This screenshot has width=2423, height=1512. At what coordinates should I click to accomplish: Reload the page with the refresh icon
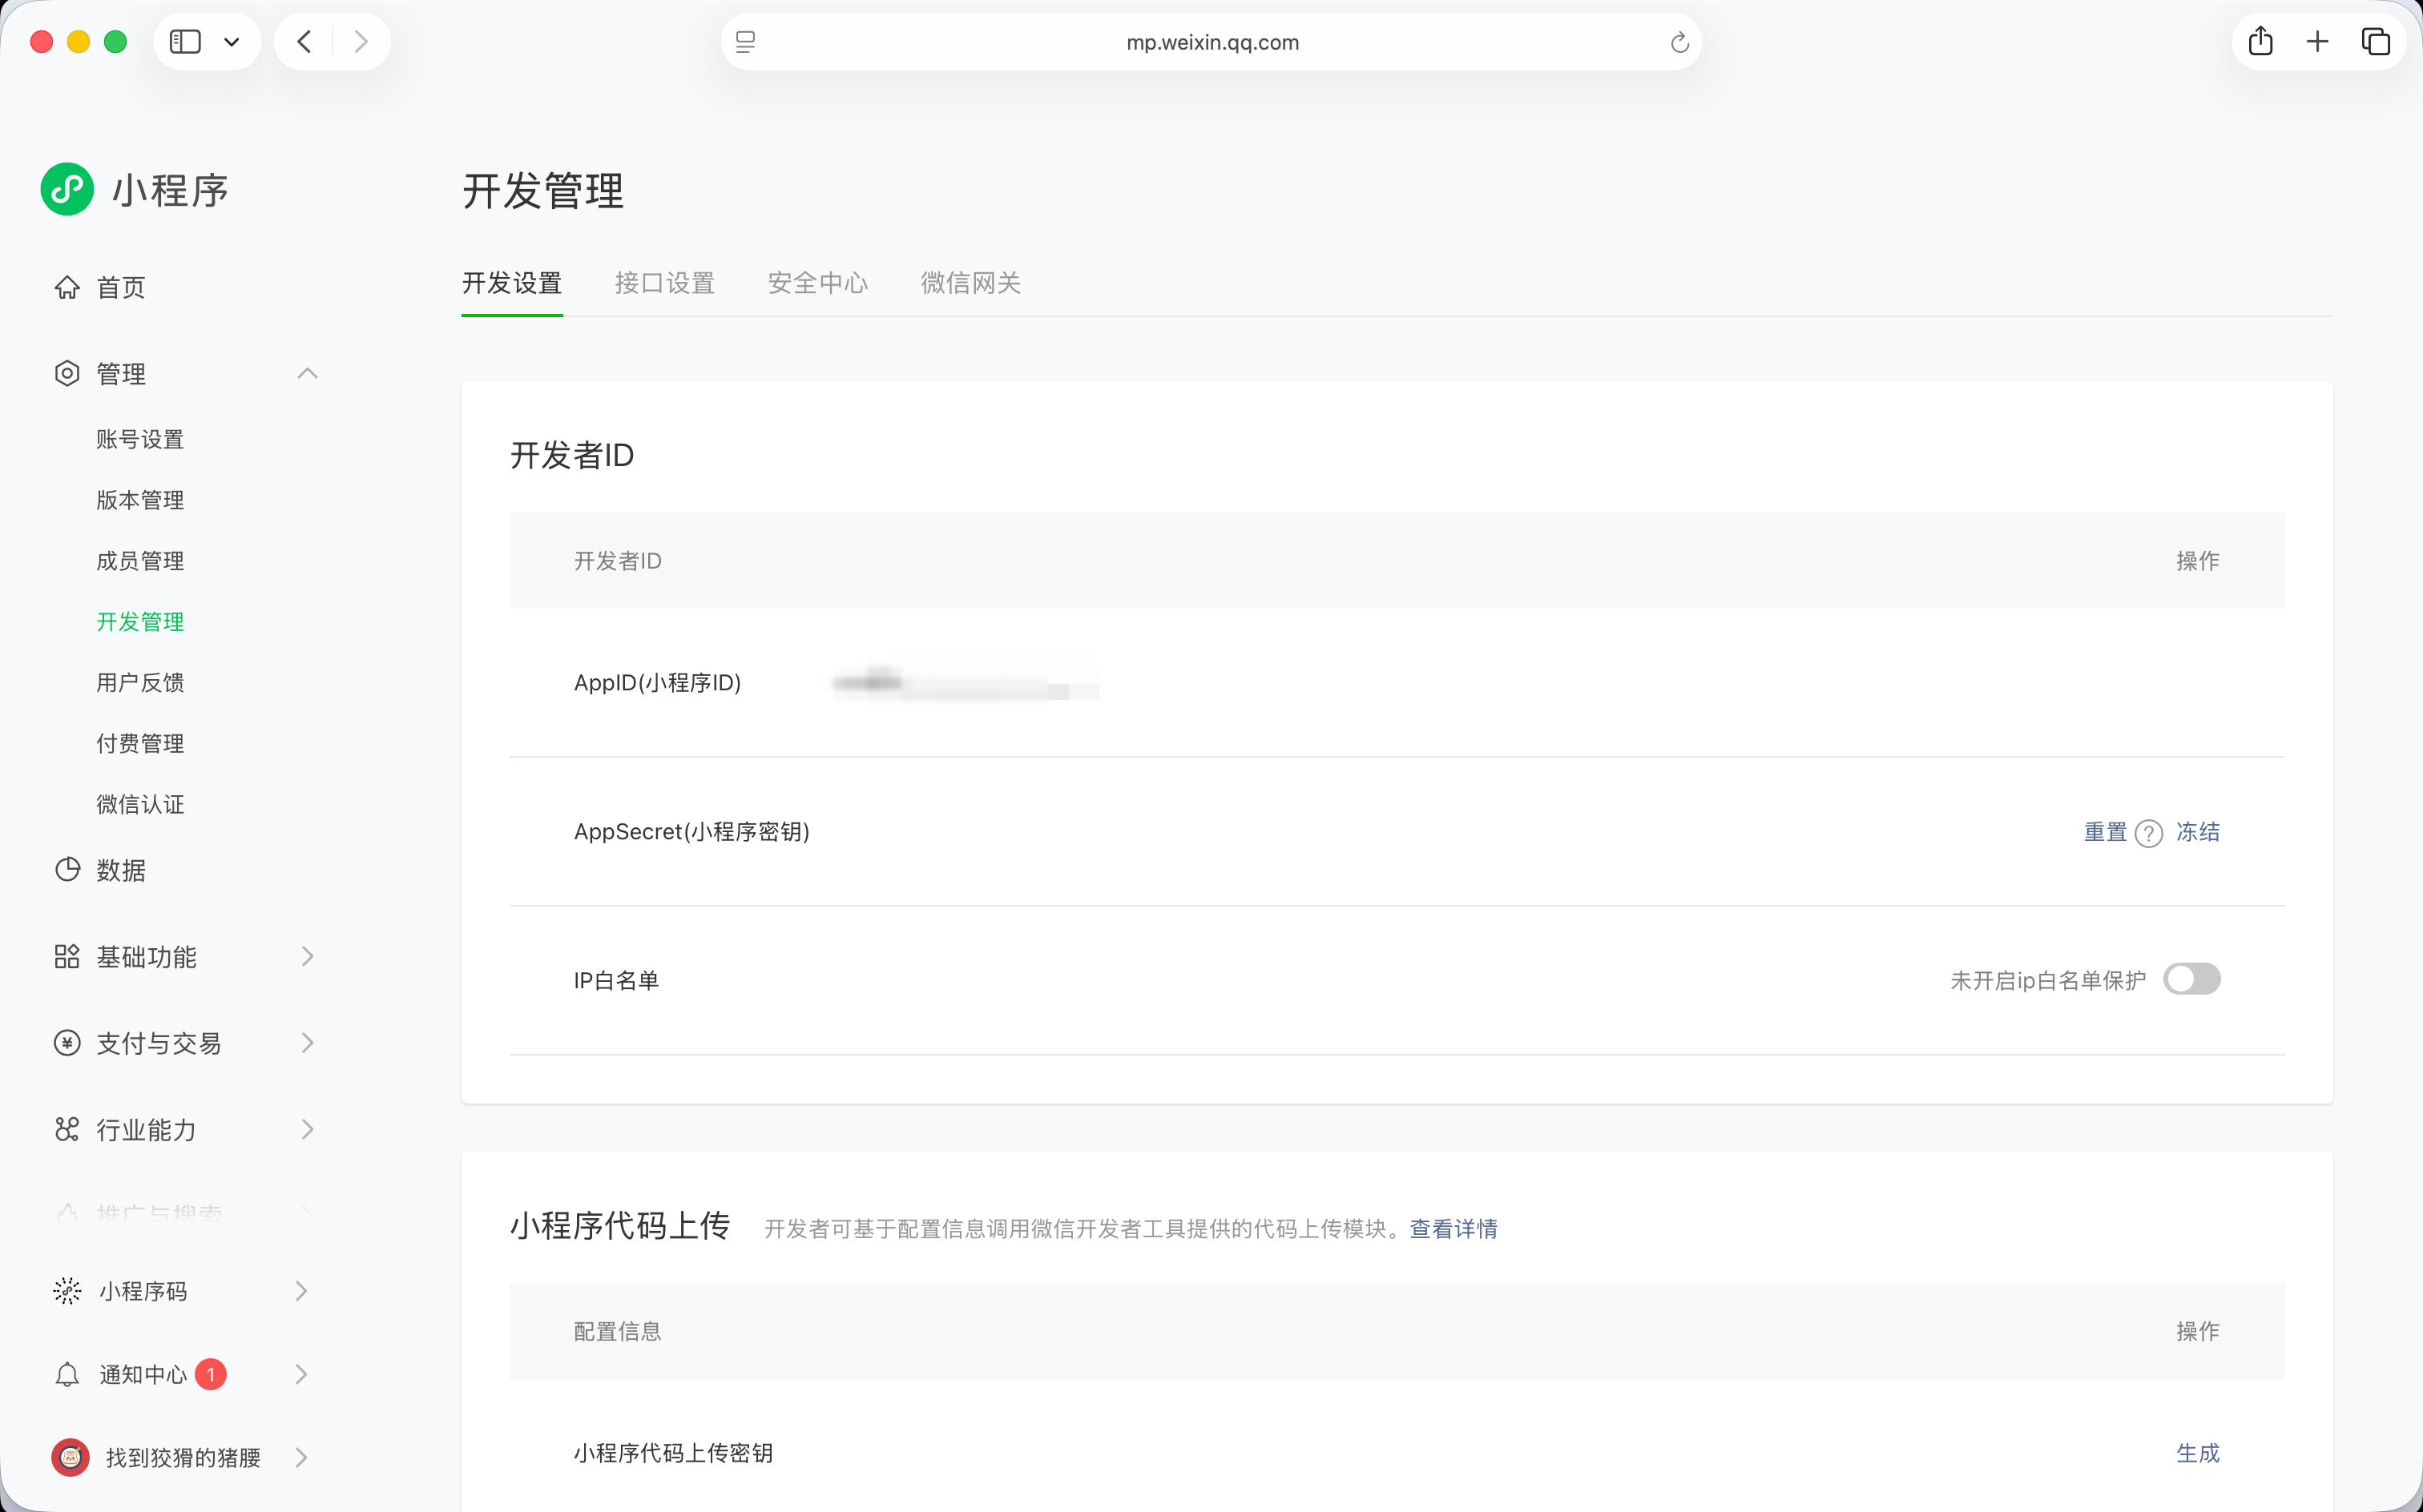pos(1679,42)
